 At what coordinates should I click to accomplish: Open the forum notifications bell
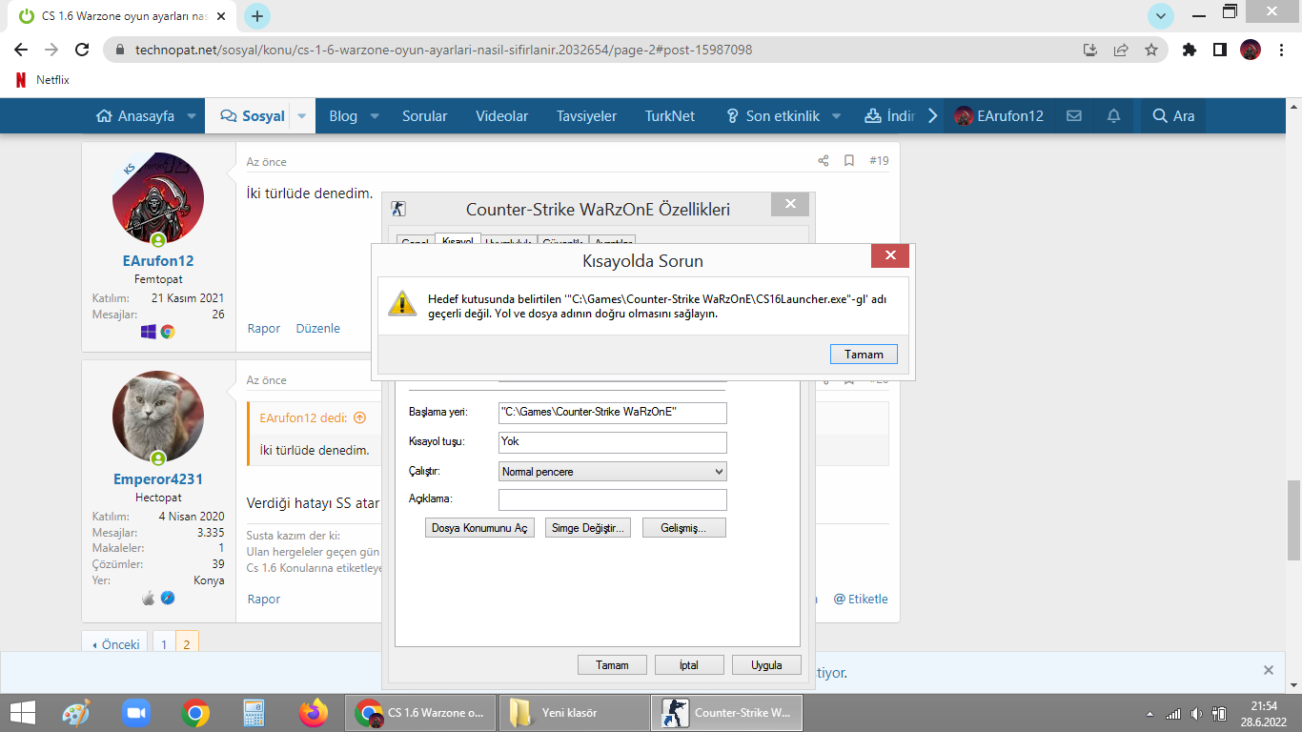pos(1113,115)
